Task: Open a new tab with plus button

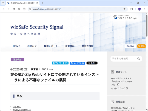Action: (x=42, y=3)
